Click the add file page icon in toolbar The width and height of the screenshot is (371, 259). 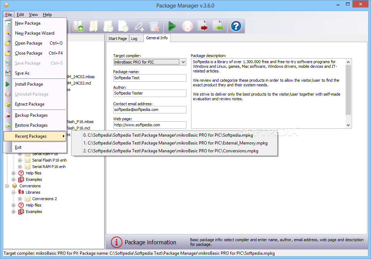click(x=123, y=26)
